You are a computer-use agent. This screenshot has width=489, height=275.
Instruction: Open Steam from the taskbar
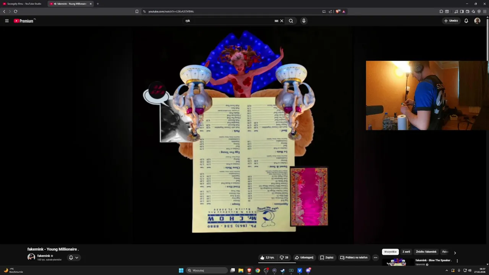(283, 270)
